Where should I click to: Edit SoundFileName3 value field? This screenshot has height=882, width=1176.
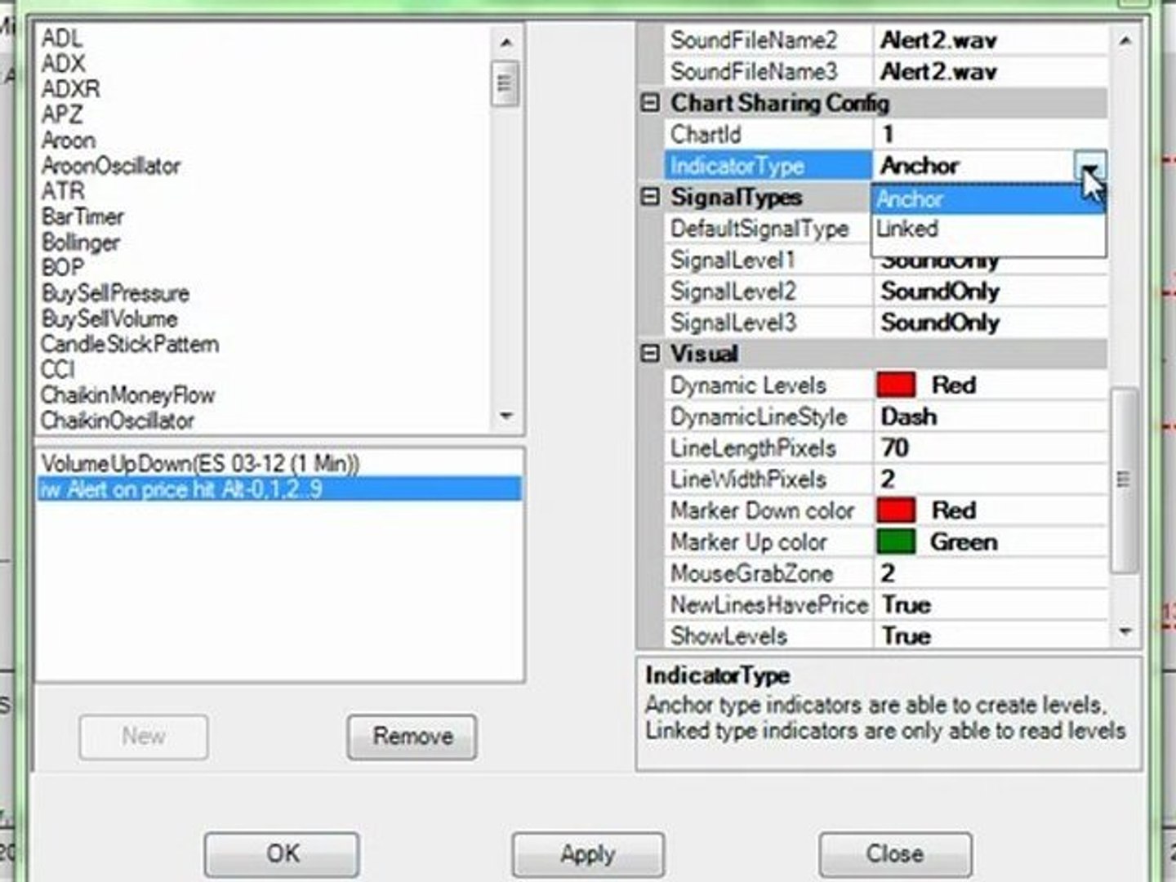[x=991, y=71]
